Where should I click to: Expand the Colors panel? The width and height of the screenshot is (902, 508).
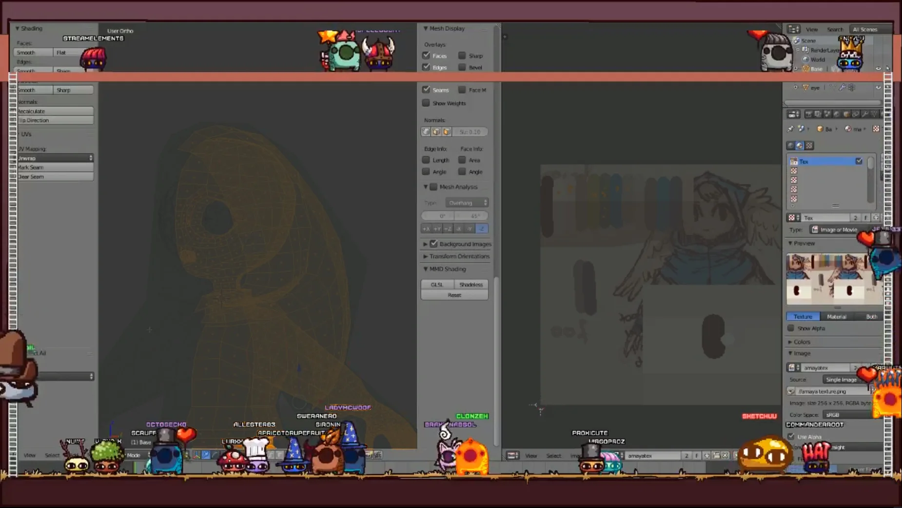[x=790, y=342]
